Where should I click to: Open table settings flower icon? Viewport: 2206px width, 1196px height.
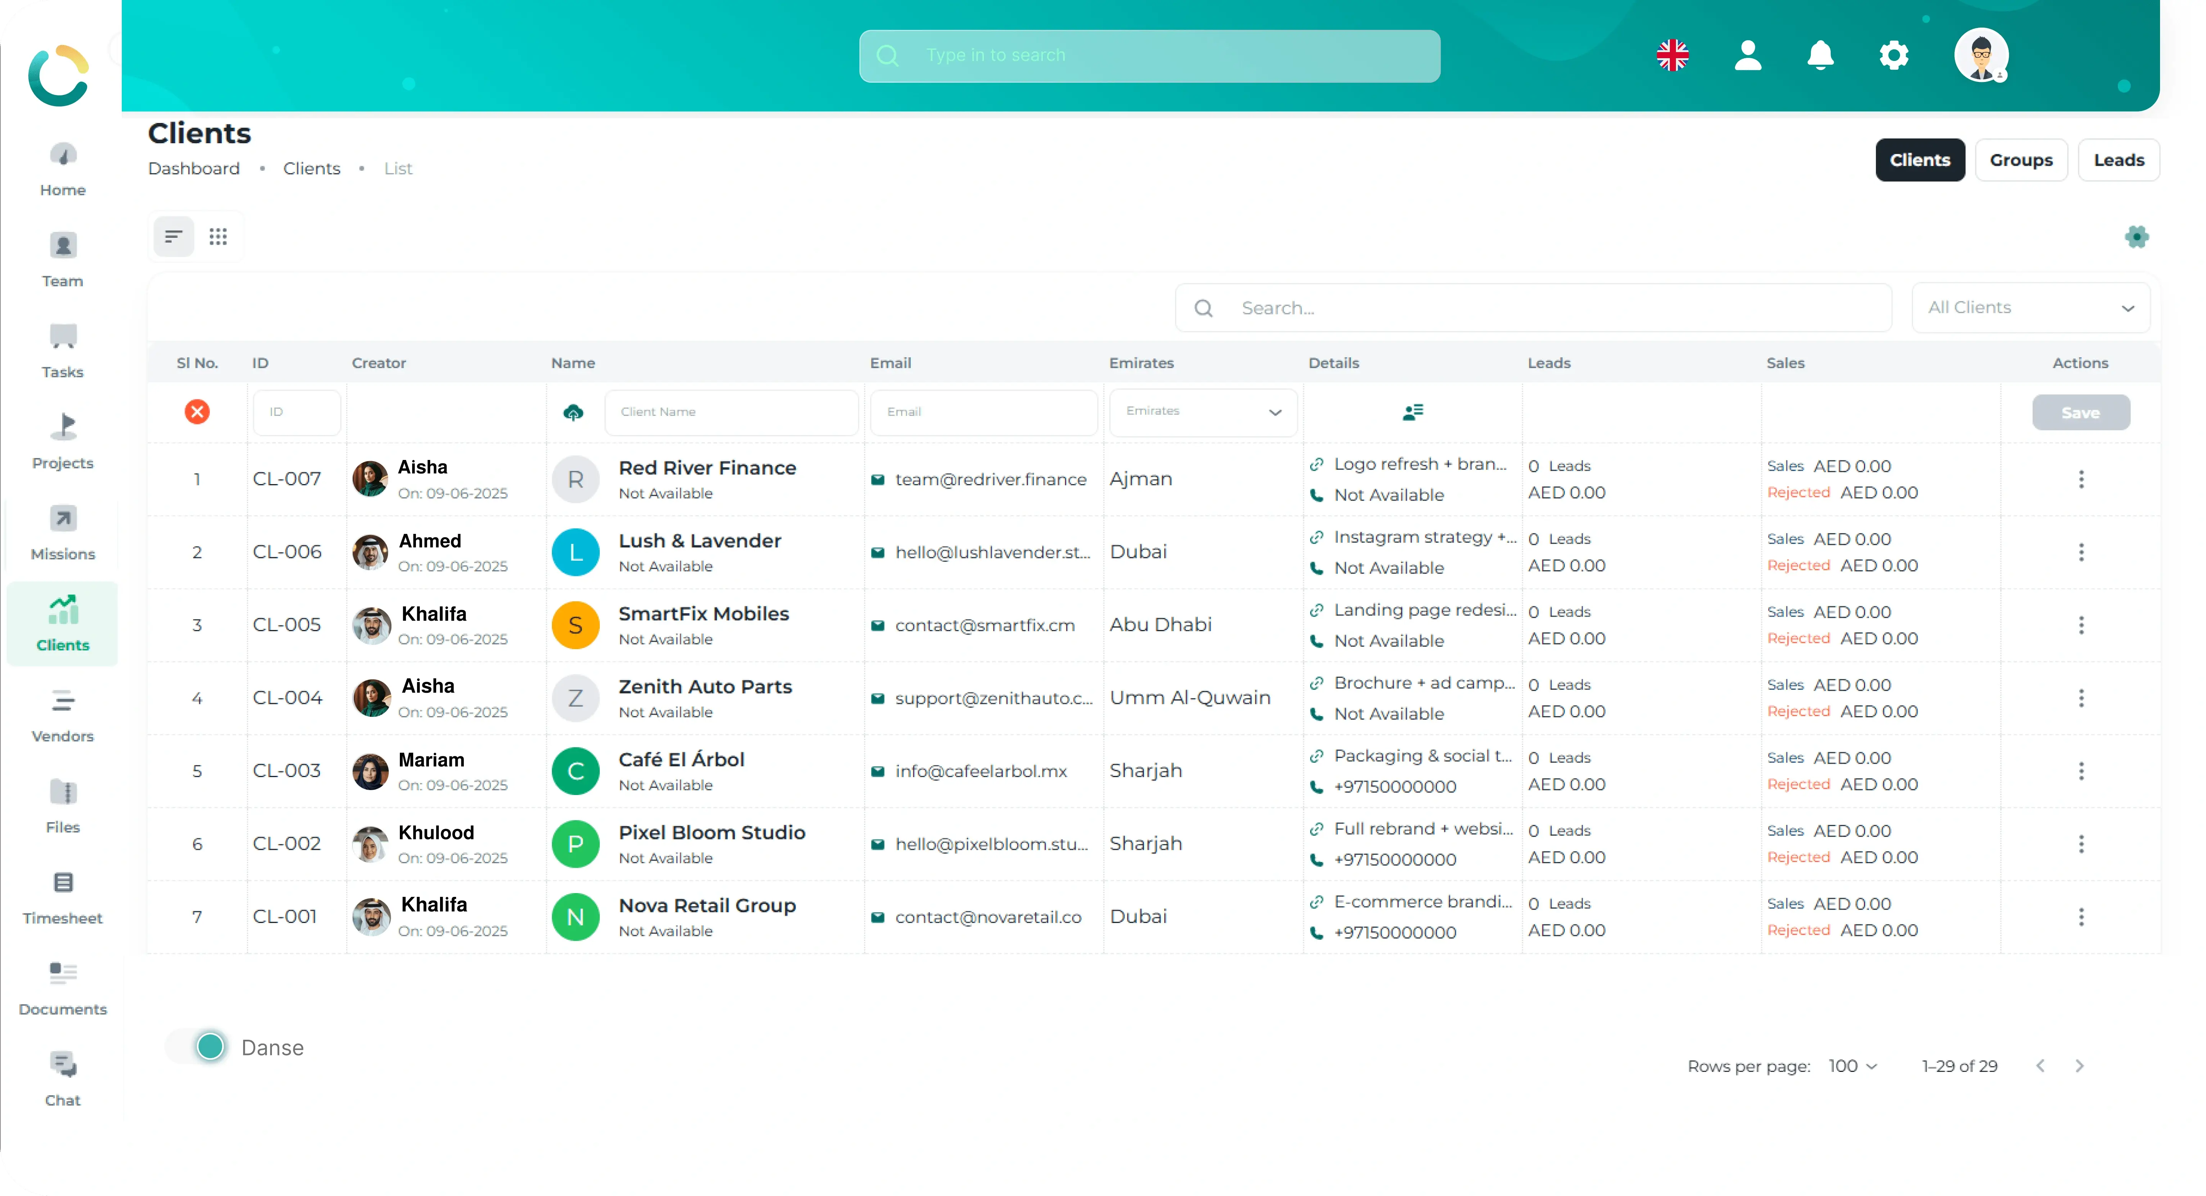[2137, 236]
